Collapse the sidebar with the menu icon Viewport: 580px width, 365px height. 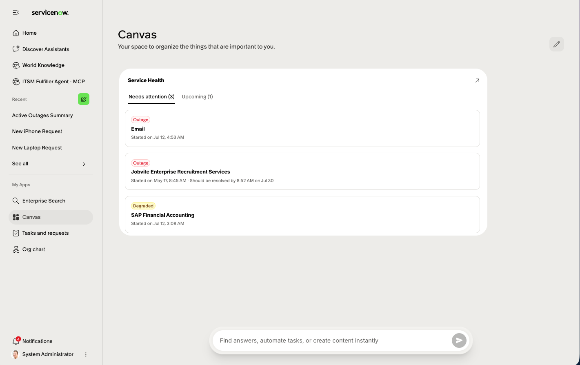pos(16,13)
